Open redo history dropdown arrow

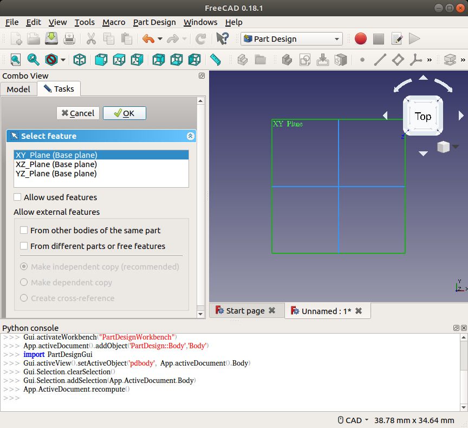184,39
